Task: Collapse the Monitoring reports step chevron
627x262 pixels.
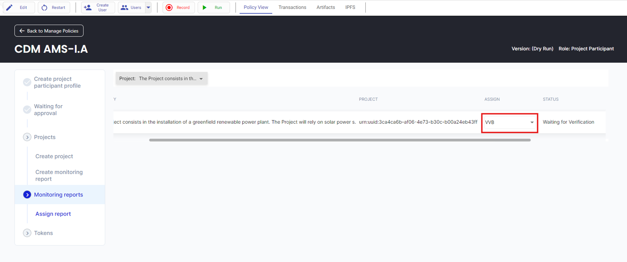Action: click(x=27, y=195)
